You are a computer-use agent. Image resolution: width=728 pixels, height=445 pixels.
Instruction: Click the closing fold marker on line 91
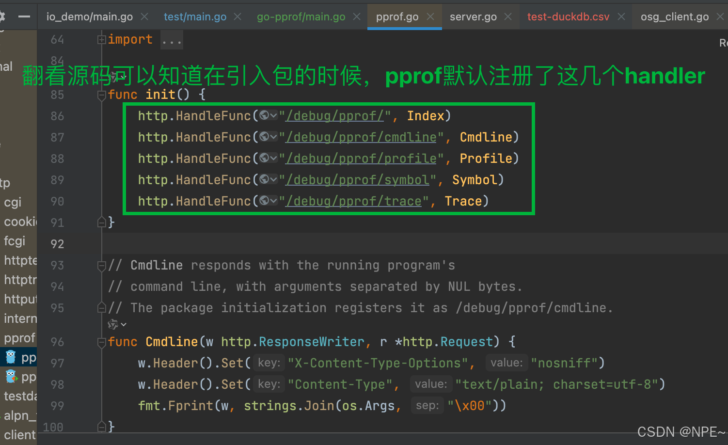tap(102, 222)
